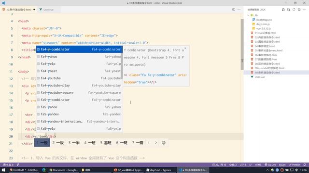The image size is (309, 173).
Task: Close the suggestion details panel
Action: click(x=185, y=48)
